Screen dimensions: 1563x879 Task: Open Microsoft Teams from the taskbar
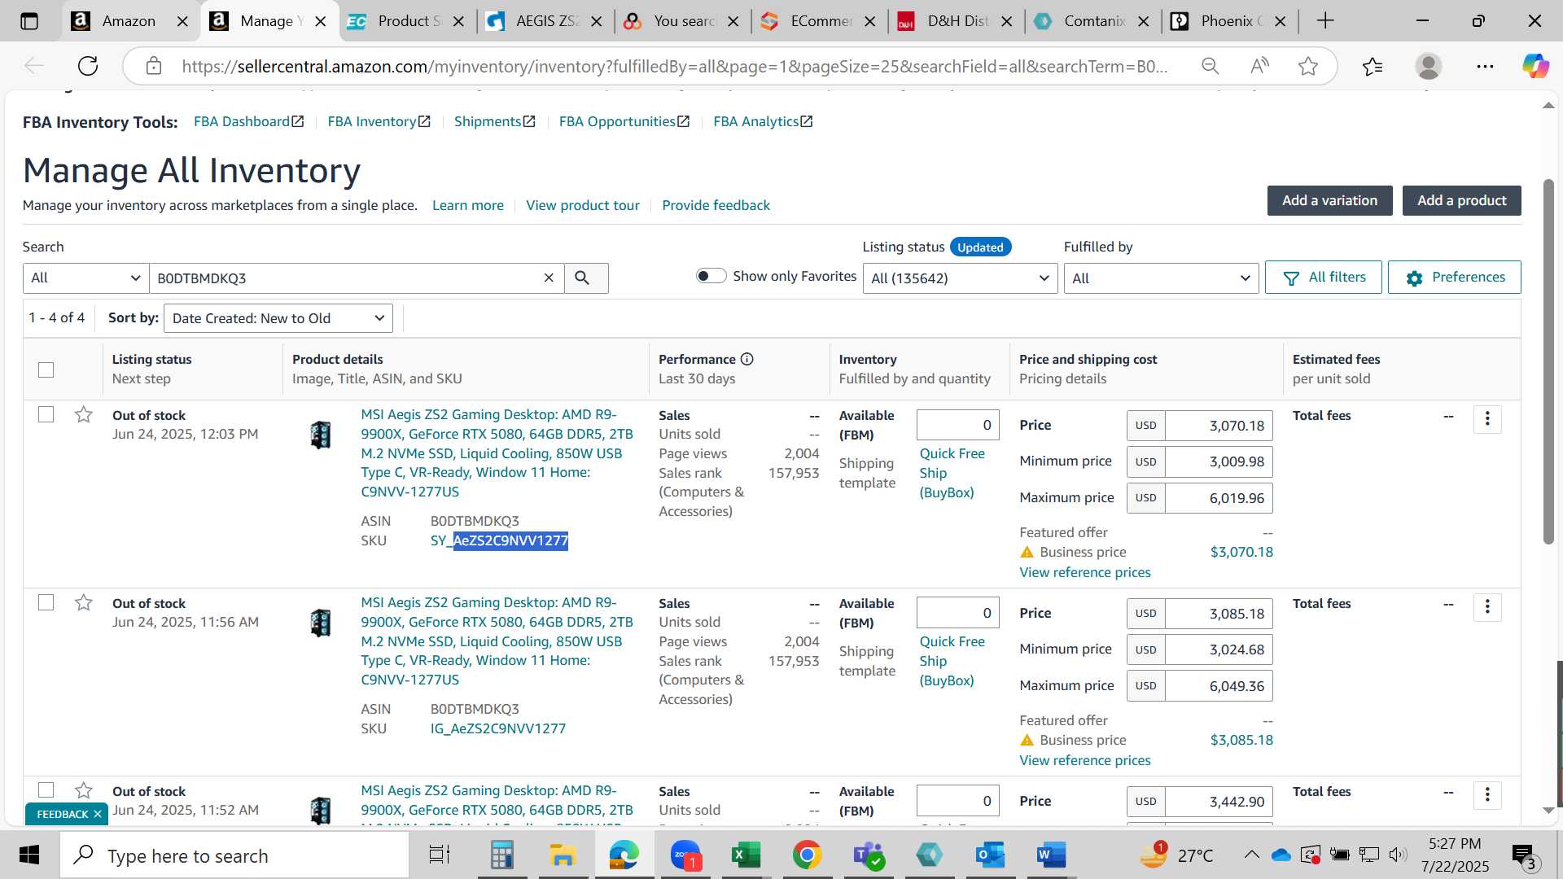[868, 855]
